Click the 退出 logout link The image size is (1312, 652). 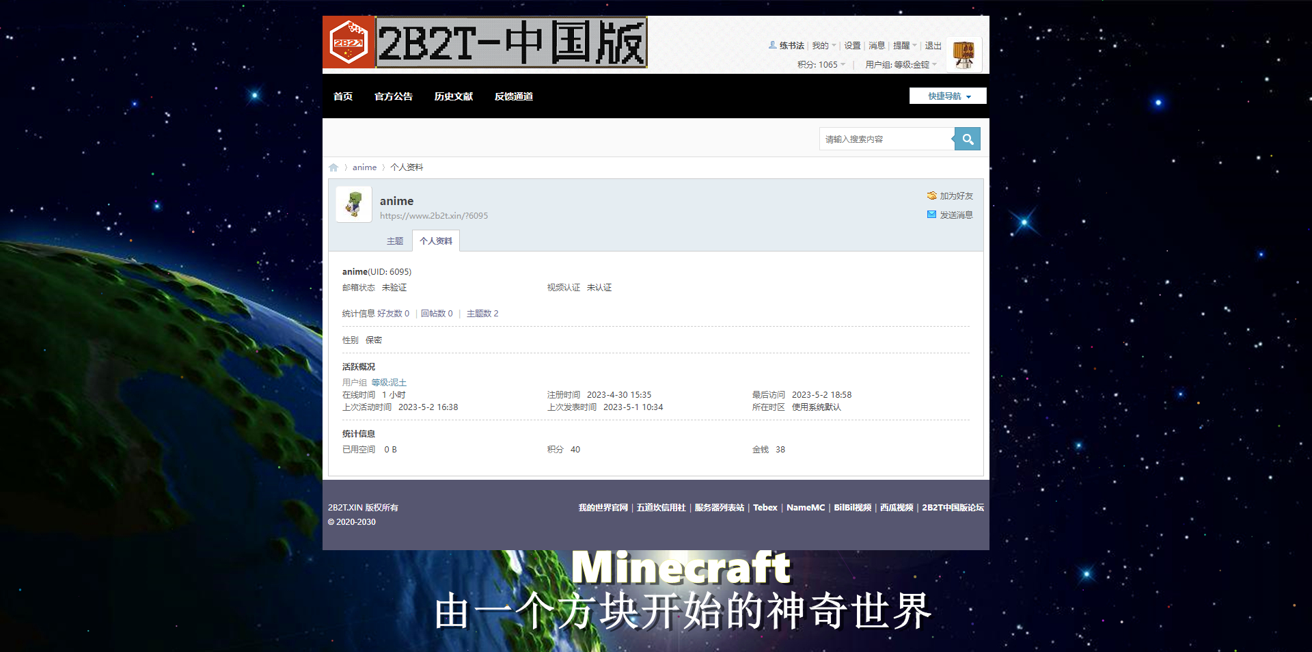tap(933, 46)
